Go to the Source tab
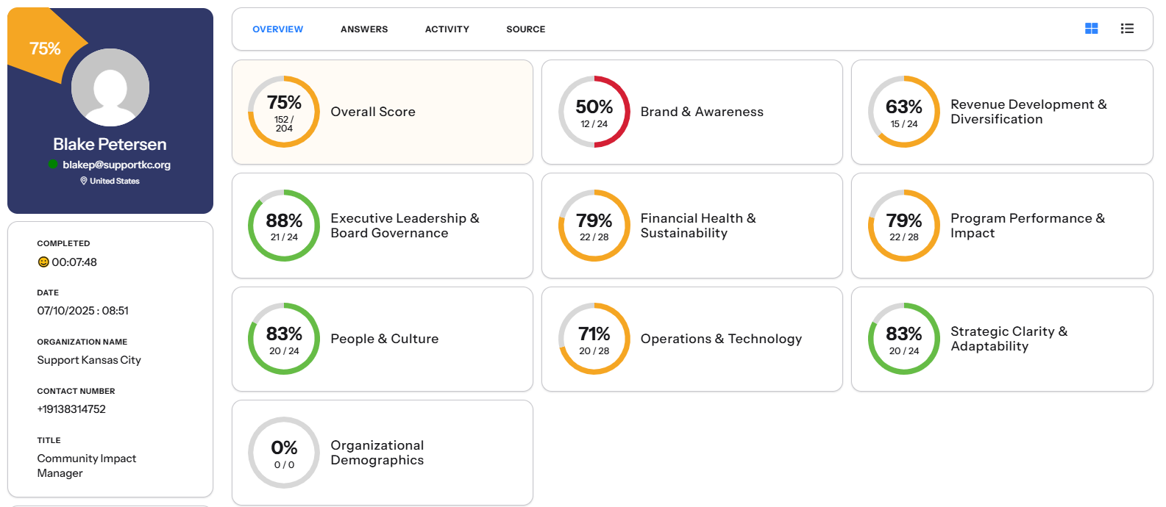This screenshot has width=1166, height=507. point(525,29)
